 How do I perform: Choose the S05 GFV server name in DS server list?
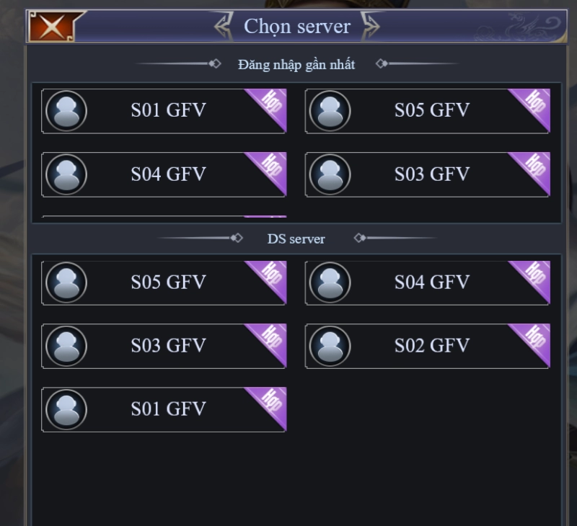(x=168, y=282)
